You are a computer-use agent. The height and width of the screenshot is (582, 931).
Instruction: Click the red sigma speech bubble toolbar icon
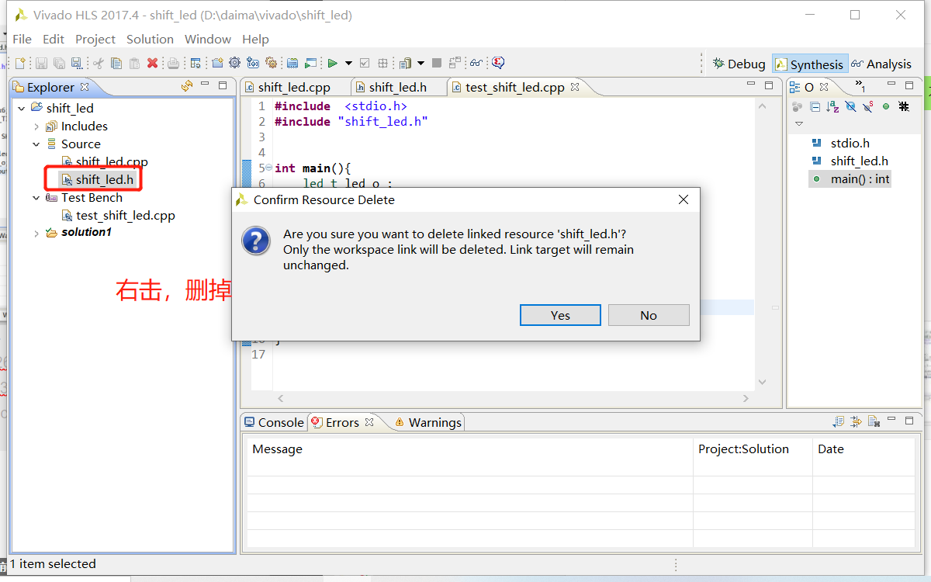click(497, 63)
